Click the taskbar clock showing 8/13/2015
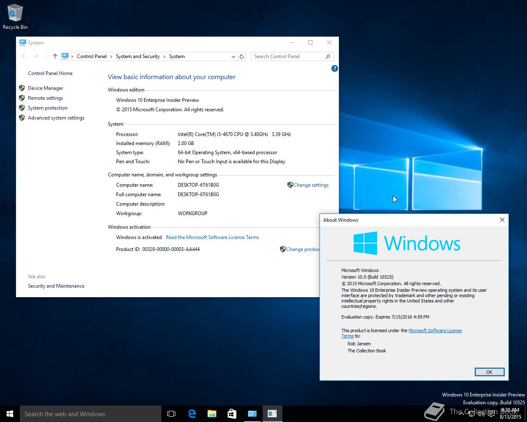527x422 pixels. point(511,414)
